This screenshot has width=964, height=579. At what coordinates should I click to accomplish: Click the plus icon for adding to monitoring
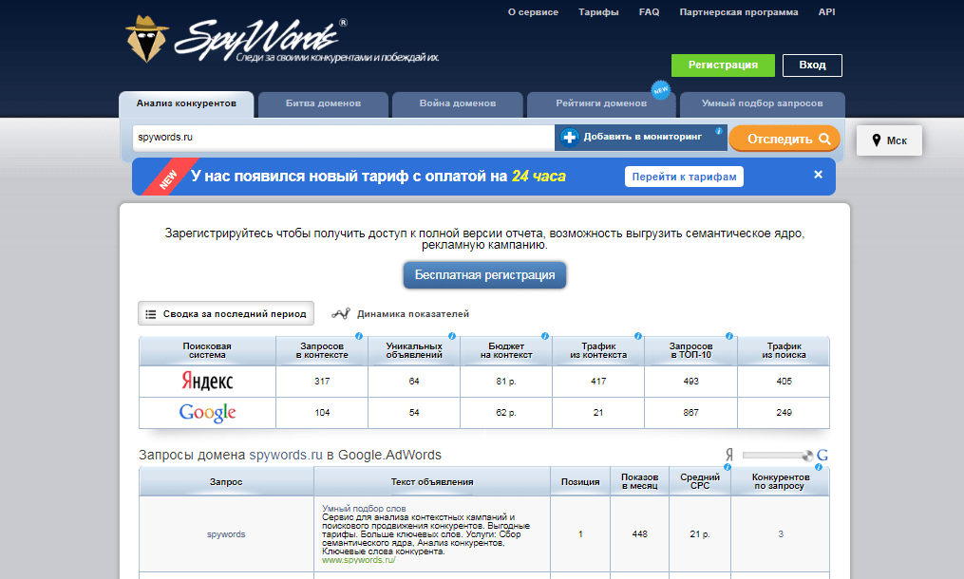(x=569, y=137)
